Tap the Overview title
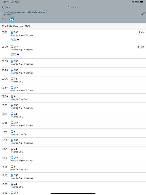The image size is (146, 195). [x=73, y=7]
